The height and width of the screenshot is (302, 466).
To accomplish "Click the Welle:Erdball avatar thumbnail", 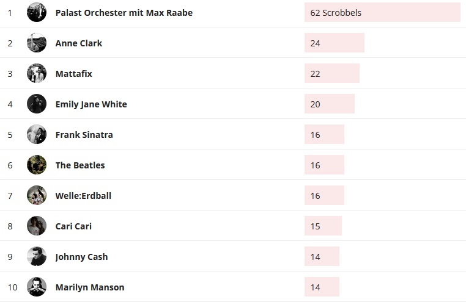I will (37, 195).
